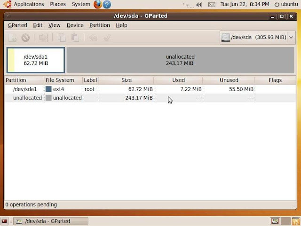Click the Resize/Move toolbar icon
This screenshot has width=301, height=226.
click(x=43, y=38)
